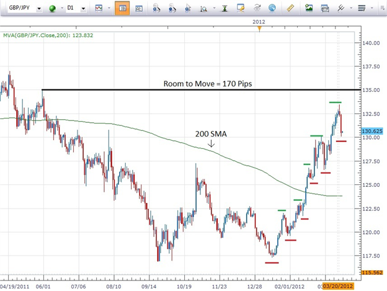Expand the lines list dropdown arrow
Viewport: 387px width, 291px height.
click(x=371, y=8)
